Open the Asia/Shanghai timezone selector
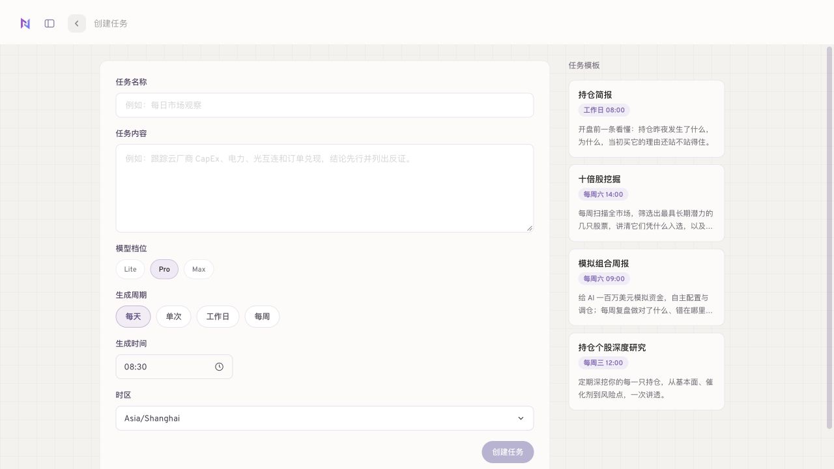 324,418
